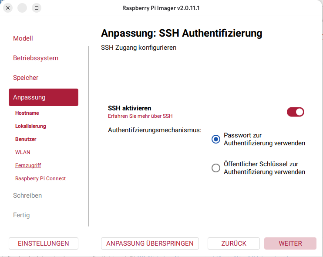The image size is (323, 257).
Task: Skip customization via ANPASSUNG ÜBERSPRINGEN
Action: tap(150, 243)
